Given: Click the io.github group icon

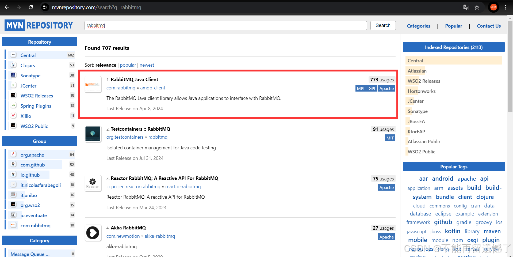Looking at the screenshot, I should [13, 174].
